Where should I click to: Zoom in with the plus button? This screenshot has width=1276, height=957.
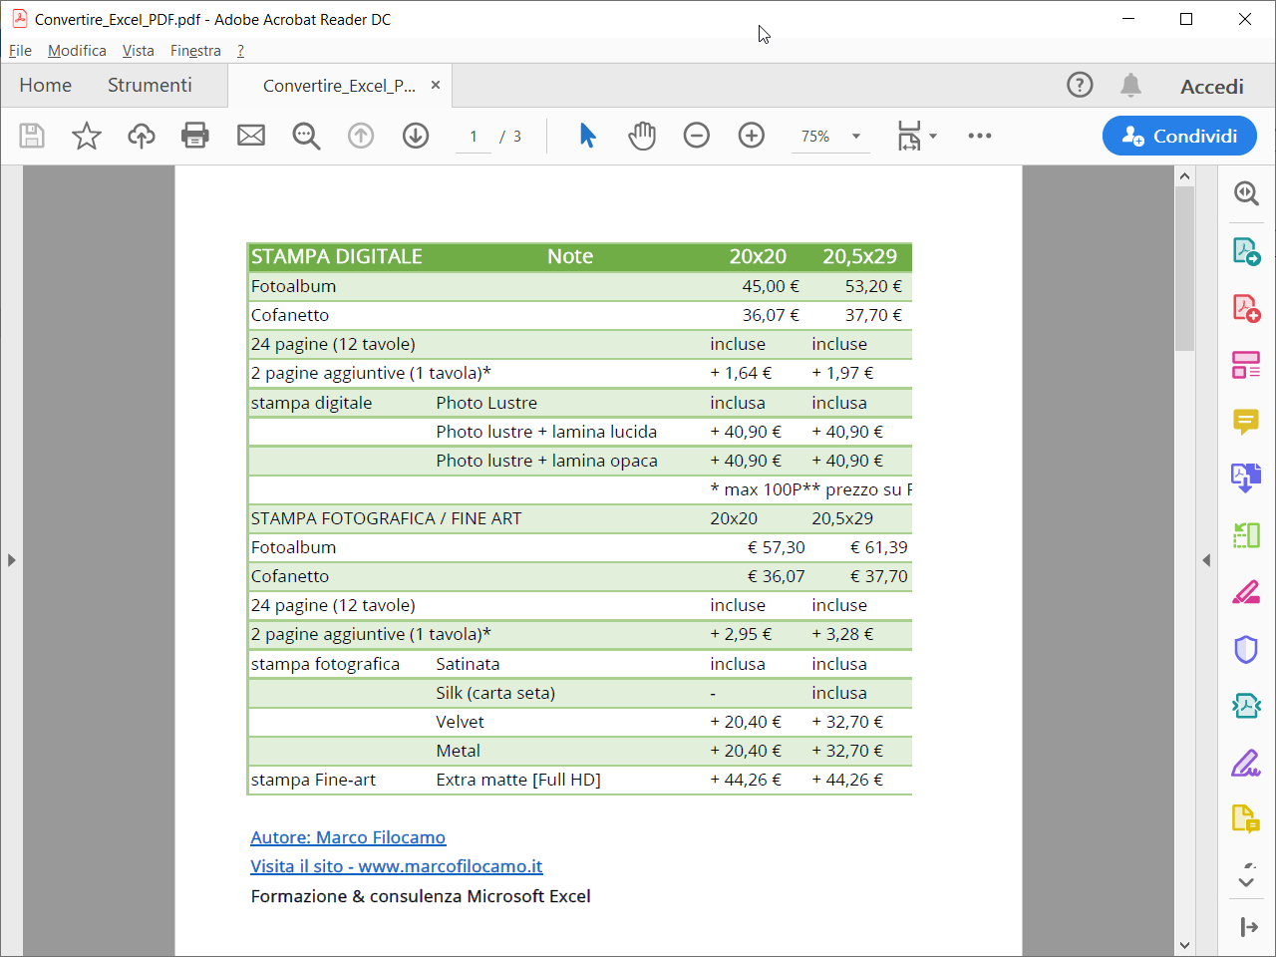(752, 136)
